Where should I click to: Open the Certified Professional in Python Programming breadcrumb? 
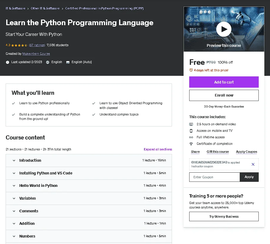[104, 8]
